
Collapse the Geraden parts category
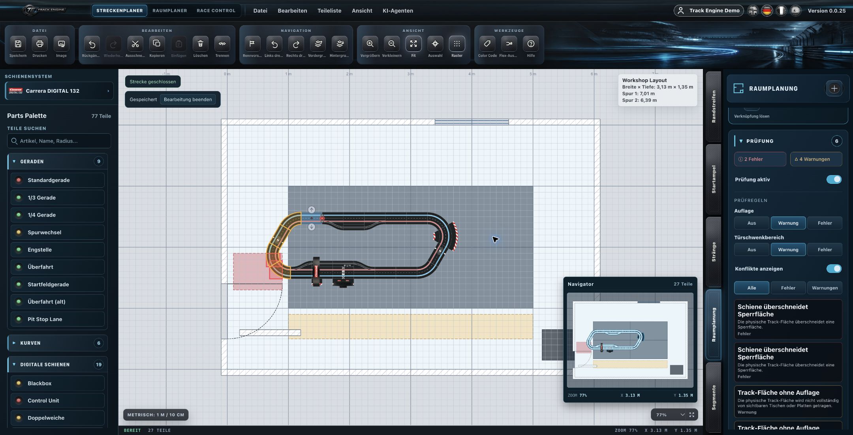(x=58, y=161)
